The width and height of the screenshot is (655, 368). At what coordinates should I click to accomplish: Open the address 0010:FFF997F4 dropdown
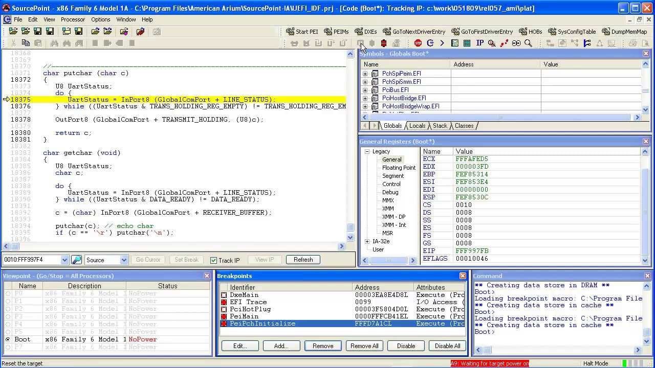tap(64, 260)
